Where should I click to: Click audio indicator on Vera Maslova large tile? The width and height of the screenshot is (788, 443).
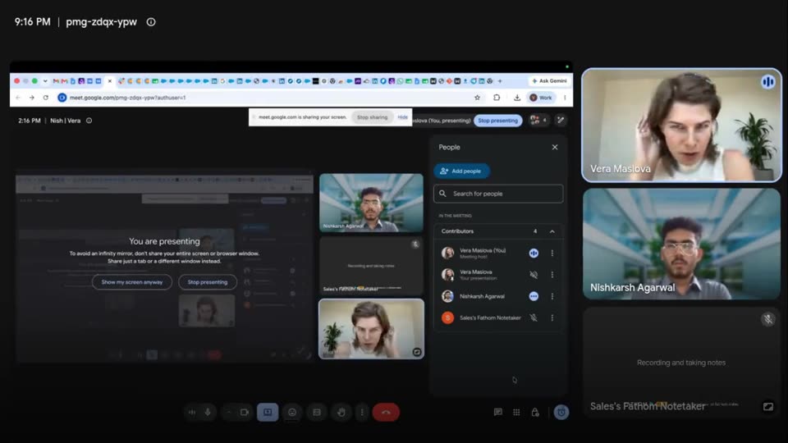pyautogui.click(x=767, y=82)
